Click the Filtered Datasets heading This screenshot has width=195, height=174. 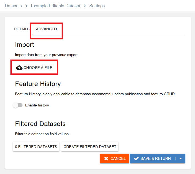tap(40, 124)
